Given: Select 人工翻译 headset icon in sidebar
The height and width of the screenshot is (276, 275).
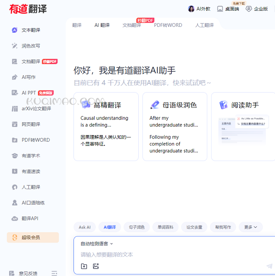Looking at the screenshot, I should pos(14,187).
